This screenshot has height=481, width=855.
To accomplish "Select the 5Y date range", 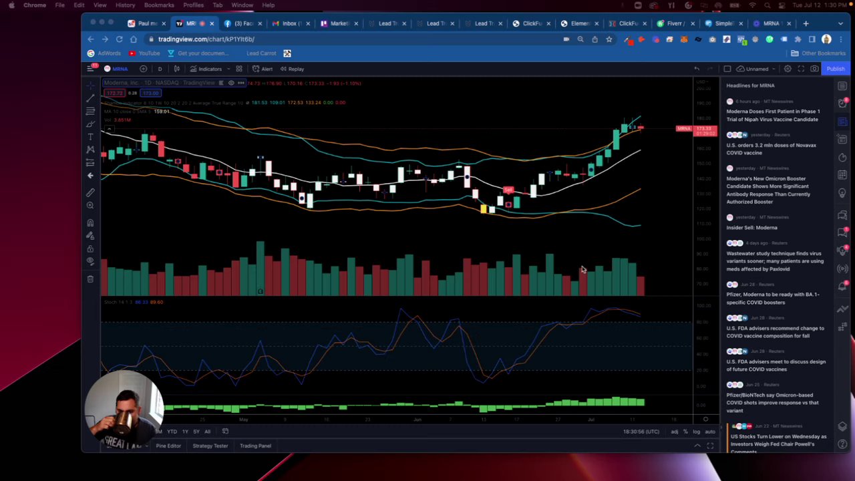I will [196, 432].
